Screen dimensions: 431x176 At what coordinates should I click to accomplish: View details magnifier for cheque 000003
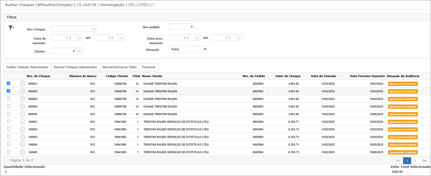click(x=23, y=99)
